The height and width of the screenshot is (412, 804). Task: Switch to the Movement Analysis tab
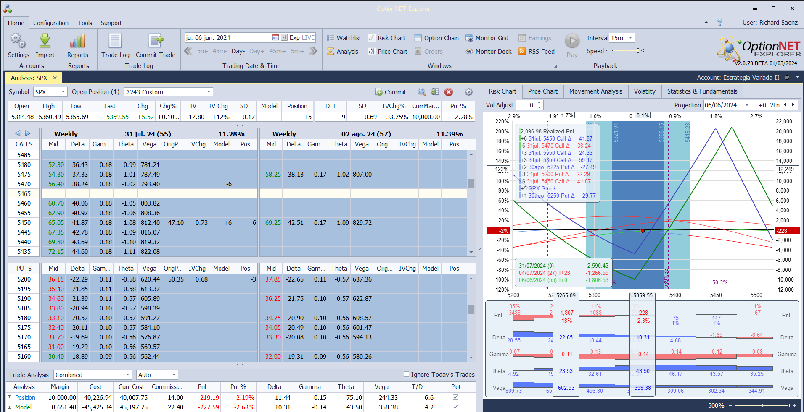click(595, 91)
